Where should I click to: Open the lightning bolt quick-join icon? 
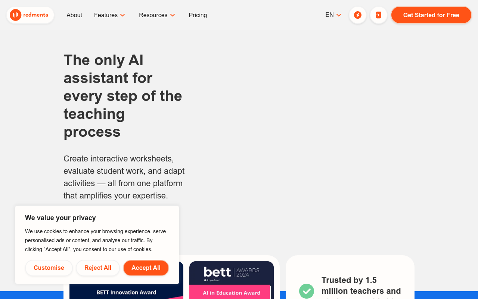358,15
